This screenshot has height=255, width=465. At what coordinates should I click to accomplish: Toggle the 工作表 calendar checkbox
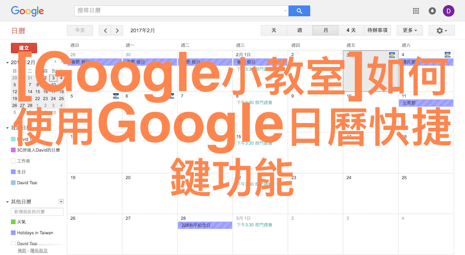click(13, 161)
